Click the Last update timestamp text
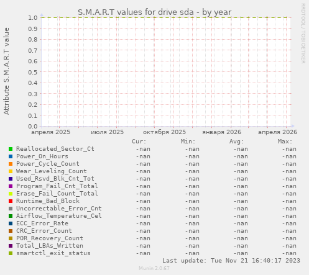 [231, 261]
